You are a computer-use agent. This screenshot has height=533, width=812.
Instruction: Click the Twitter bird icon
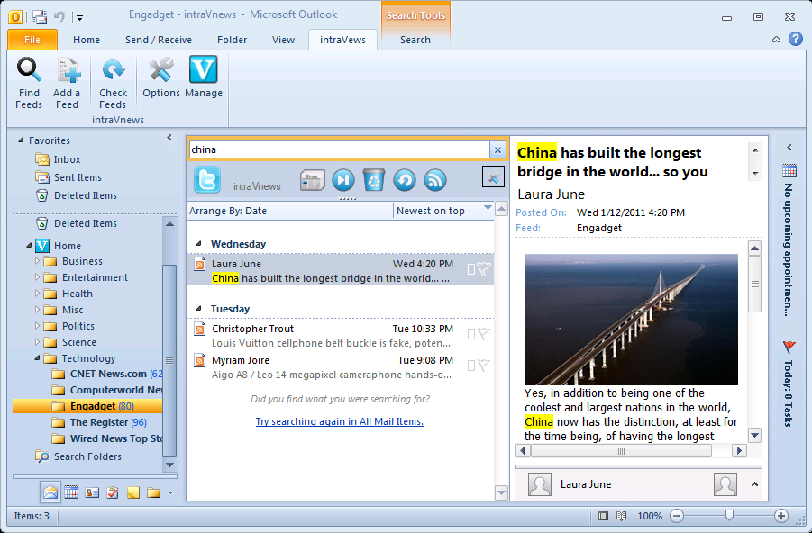pyautogui.click(x=207, y=180)
